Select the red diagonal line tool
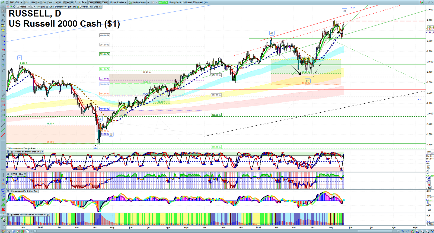 pos(3,135)
